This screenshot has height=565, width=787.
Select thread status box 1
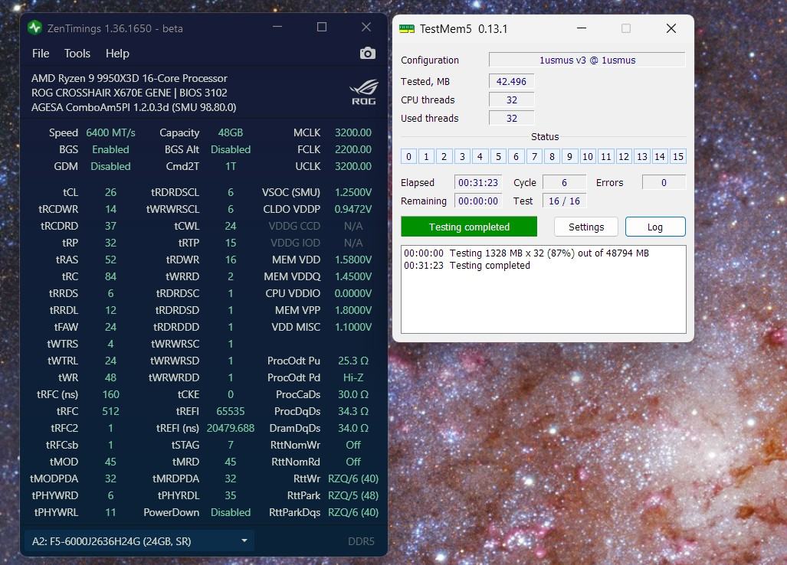(x=426, y=156)
